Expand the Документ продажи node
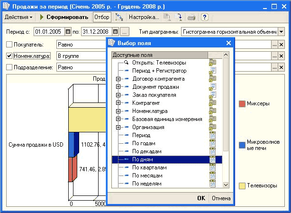 [x=118, y=87]
